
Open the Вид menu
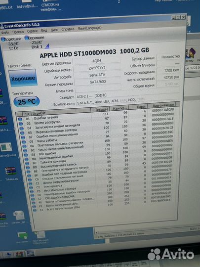click(44, 31)
